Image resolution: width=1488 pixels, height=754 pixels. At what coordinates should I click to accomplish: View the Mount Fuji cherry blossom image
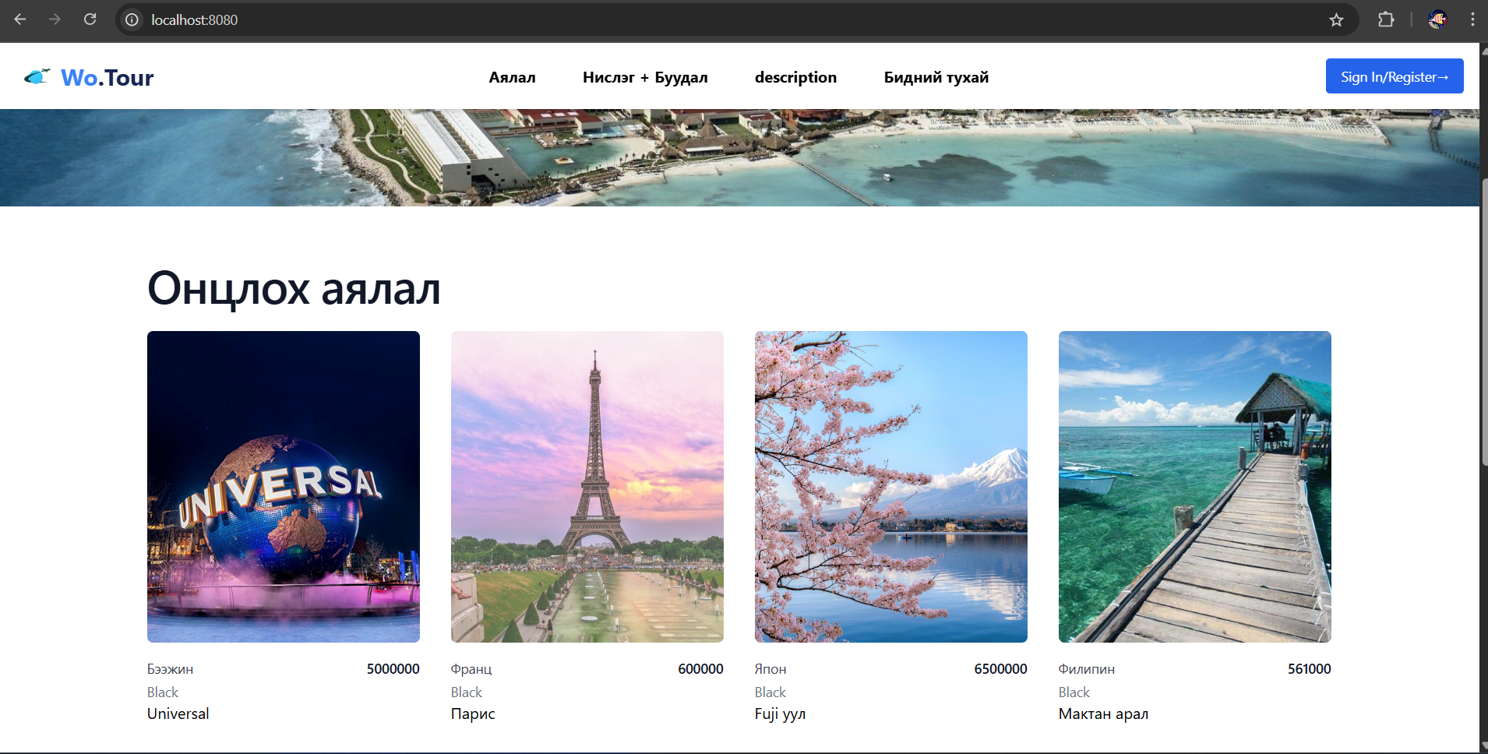891,486
